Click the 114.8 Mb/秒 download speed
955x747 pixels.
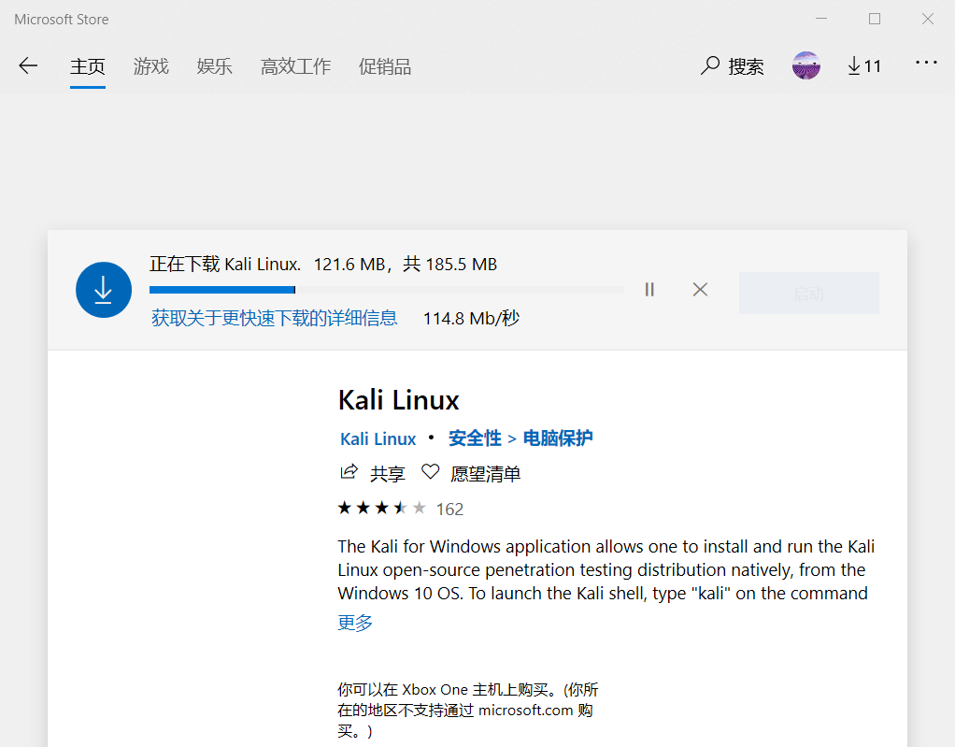point(471,318)
